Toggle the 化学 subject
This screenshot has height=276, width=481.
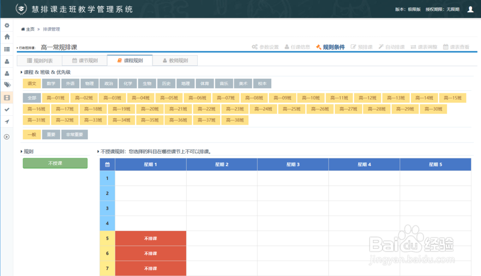[128, 84]
